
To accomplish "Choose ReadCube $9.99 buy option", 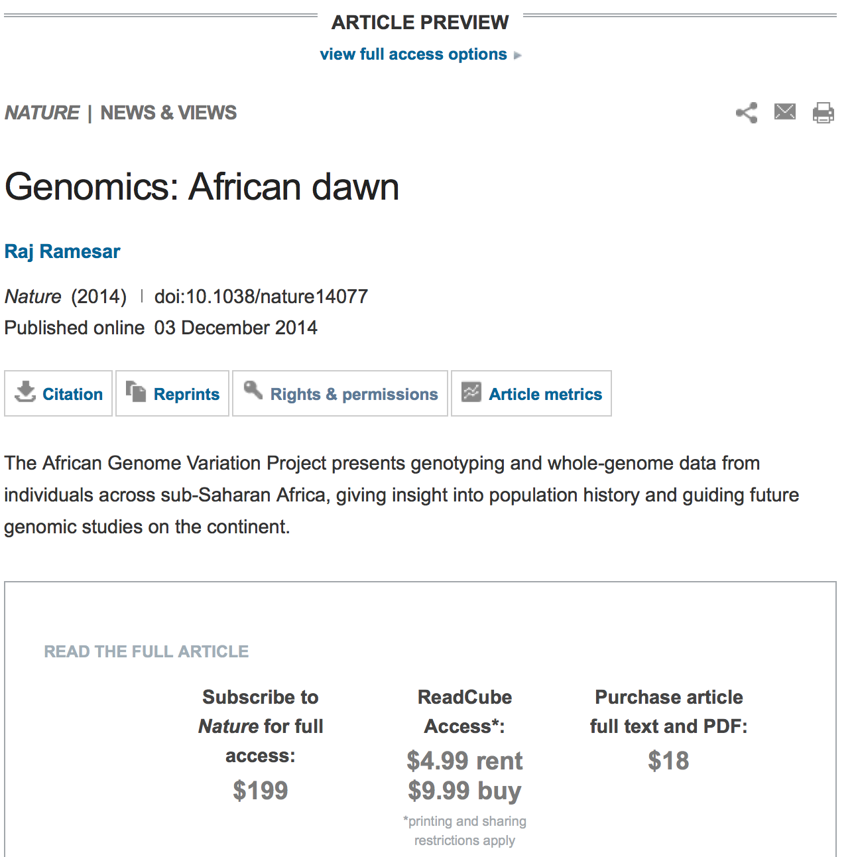I will click(x=465, y=791).
